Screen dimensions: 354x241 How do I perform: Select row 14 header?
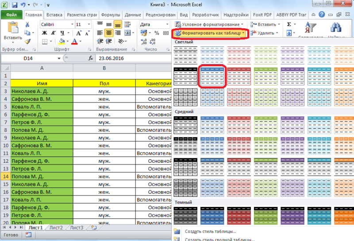click(x=6, y=176)
